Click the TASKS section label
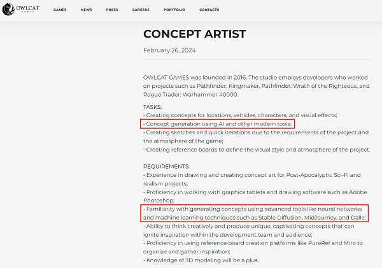Viewport: 382px width, 268px height. tap(153, 106)
